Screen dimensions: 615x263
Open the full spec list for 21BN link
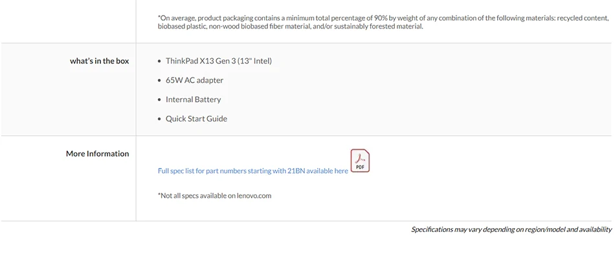tap(252, 171)
